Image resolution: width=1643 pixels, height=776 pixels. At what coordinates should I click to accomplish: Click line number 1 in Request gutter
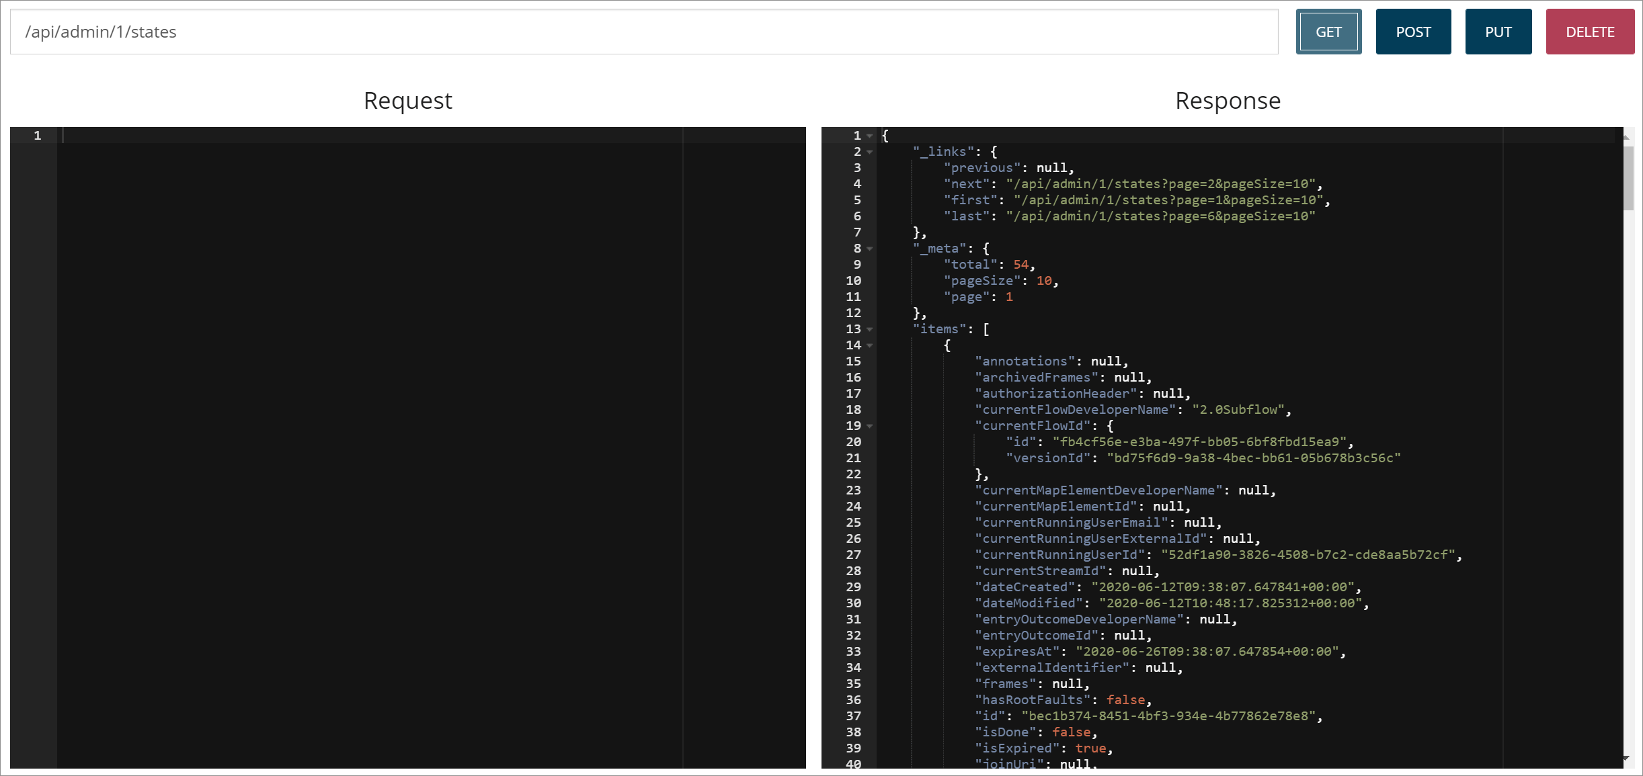point(38,135)
